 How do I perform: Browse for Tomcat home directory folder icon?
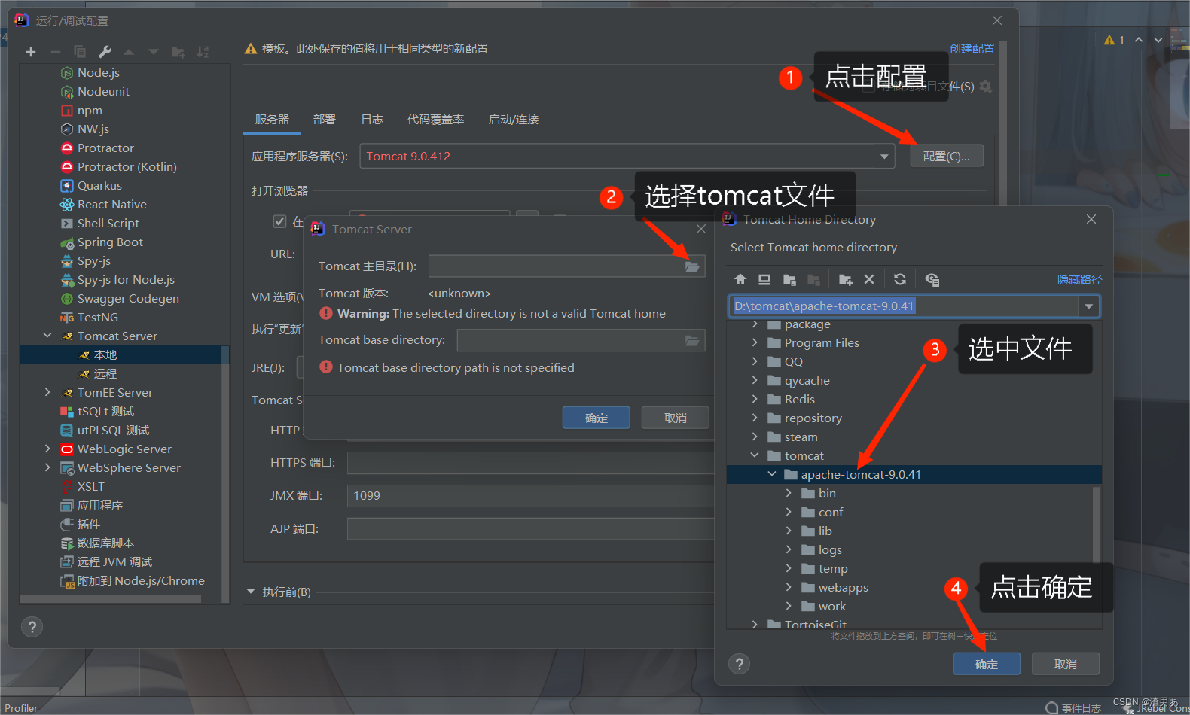pyautogui.click(x=692, y=266)
